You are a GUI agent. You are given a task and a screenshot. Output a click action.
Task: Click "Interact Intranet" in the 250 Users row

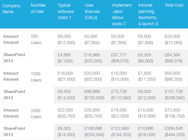pos(11,39)
